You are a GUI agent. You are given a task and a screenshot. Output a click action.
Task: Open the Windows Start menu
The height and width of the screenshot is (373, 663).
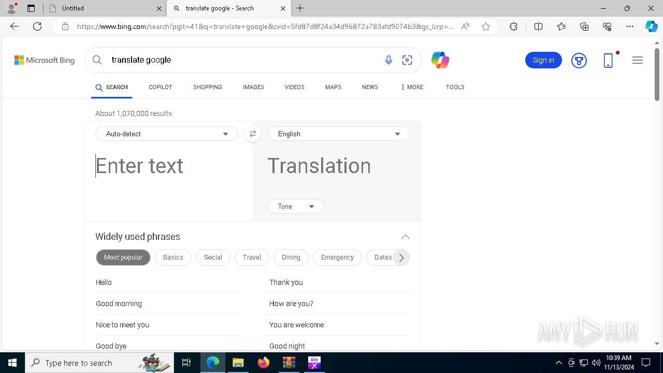pyautogui.click(x=12, y=363)
